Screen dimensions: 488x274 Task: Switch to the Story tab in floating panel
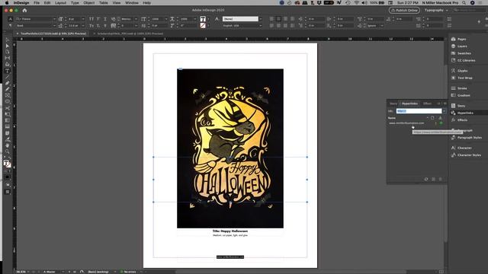point(393,104)
